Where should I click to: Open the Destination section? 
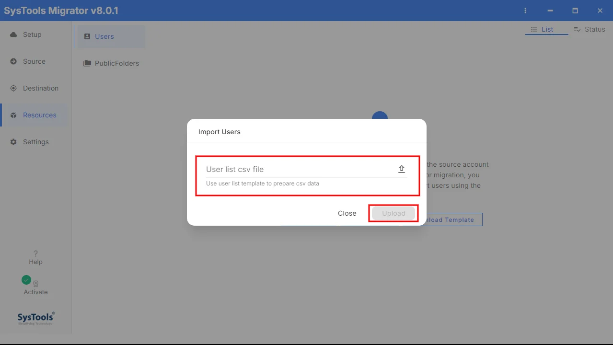pyautogui.click(x=34, y=88)
